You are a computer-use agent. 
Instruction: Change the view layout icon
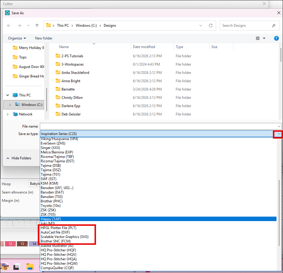(x=258, y=38)
